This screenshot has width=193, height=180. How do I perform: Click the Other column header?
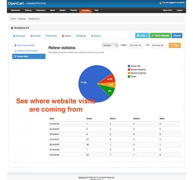pyautogui.click(x=162, y=119)
